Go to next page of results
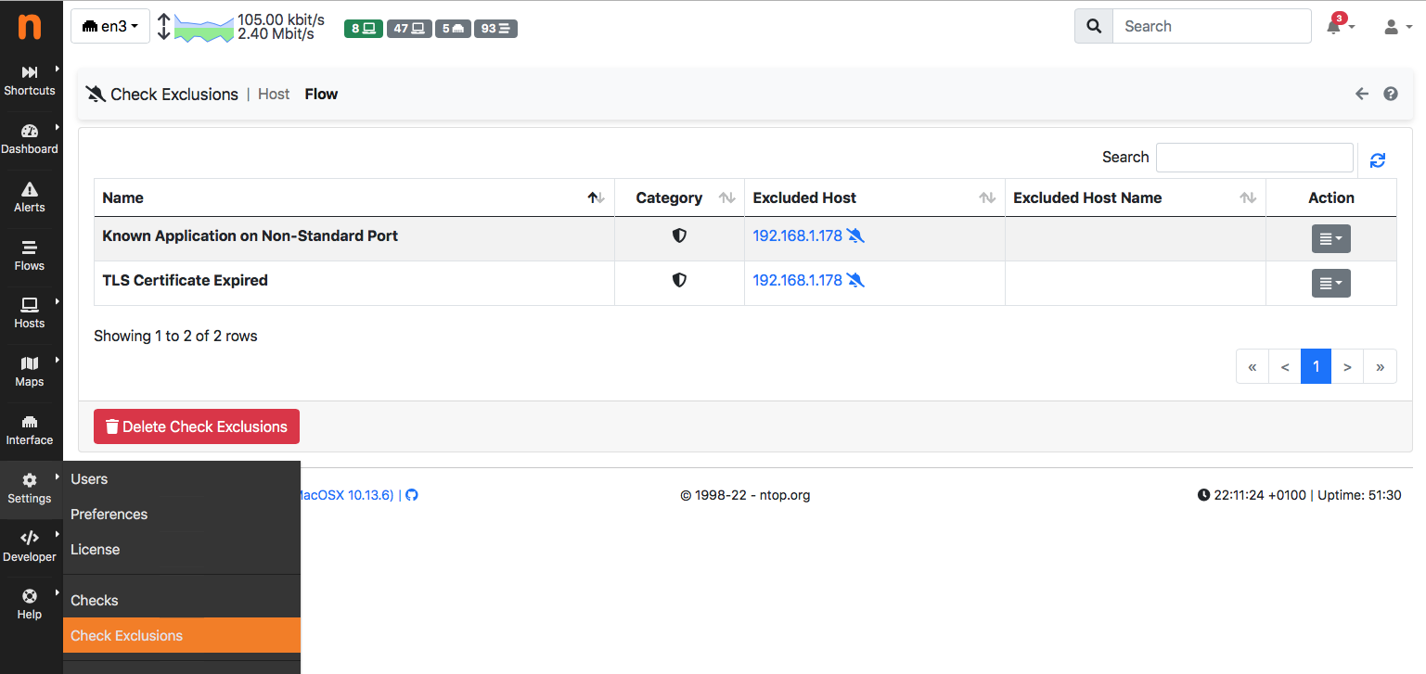The height and width of the screenshot is (674, 1426). click(x=1347, y=366)
